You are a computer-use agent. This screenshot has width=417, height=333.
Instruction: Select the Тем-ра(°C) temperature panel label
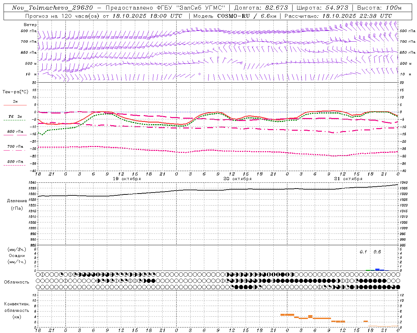(15, 92)
